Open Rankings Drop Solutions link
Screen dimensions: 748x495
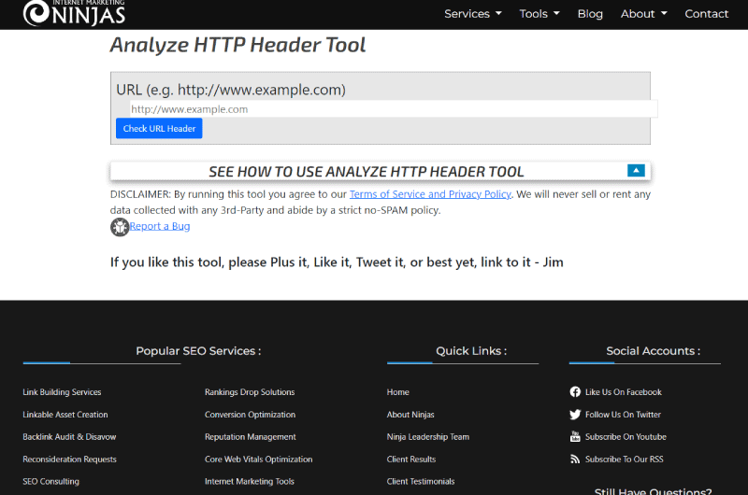coord(250,392)
